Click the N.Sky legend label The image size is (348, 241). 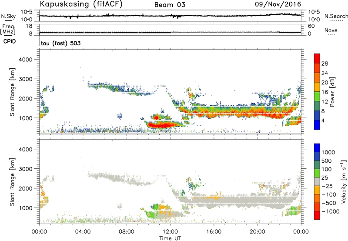click(8, 16)
